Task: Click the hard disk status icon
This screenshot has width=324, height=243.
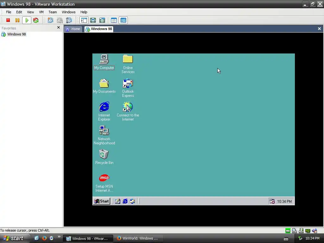Action: pos(288,231)
